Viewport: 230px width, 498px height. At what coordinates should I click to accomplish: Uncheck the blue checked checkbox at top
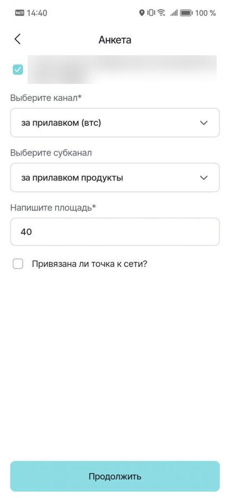pyautogui.click(x=18, y=70)
